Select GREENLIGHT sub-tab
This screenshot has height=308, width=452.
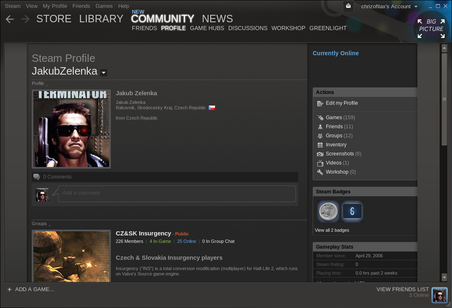[x=328, y=28]
